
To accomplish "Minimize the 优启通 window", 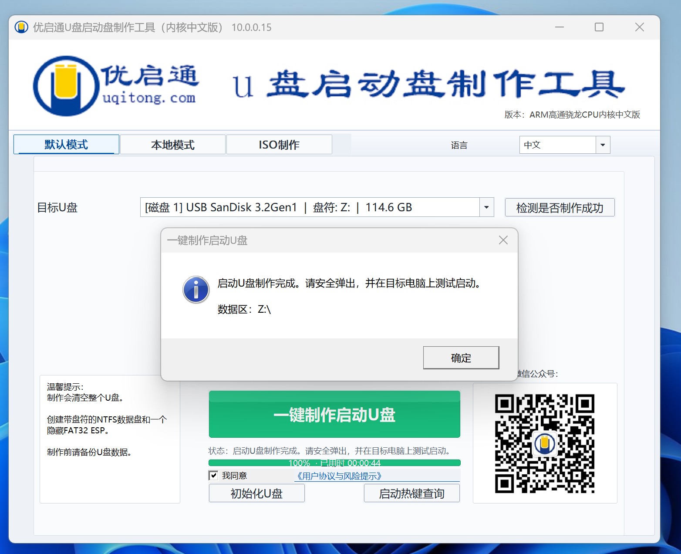I will tap(560, 27).
